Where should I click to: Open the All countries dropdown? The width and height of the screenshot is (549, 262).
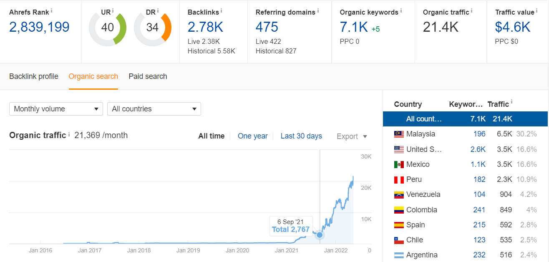click(x=154, y=109)
